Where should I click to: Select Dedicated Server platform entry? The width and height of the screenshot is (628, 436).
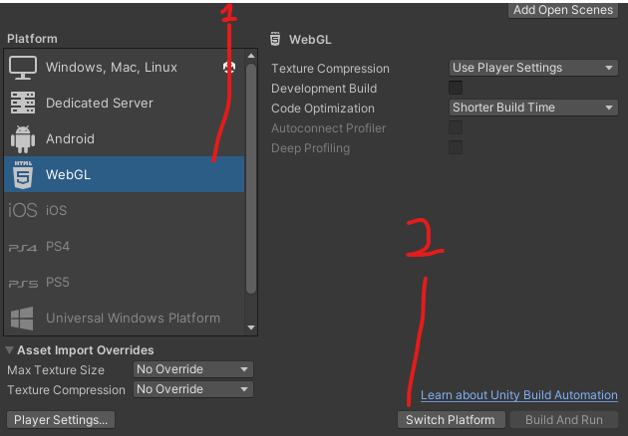point(100,104)
